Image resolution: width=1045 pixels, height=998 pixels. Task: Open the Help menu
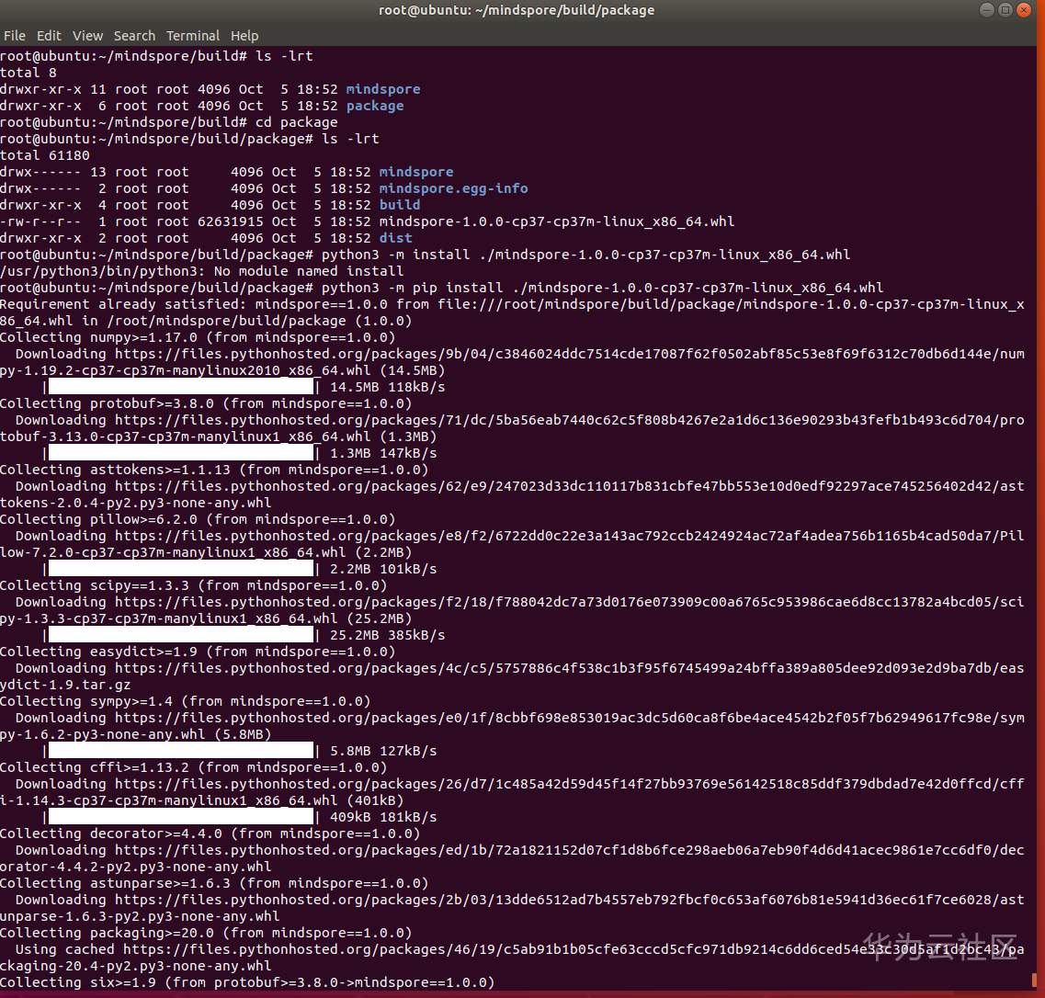pos(244,36)
